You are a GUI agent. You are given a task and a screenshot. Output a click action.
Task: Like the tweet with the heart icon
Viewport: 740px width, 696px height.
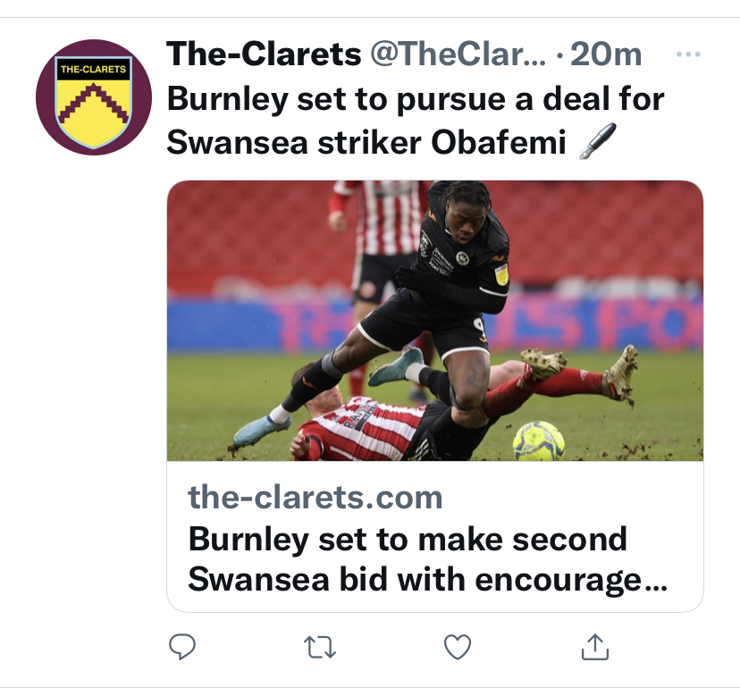coord(458,647)
